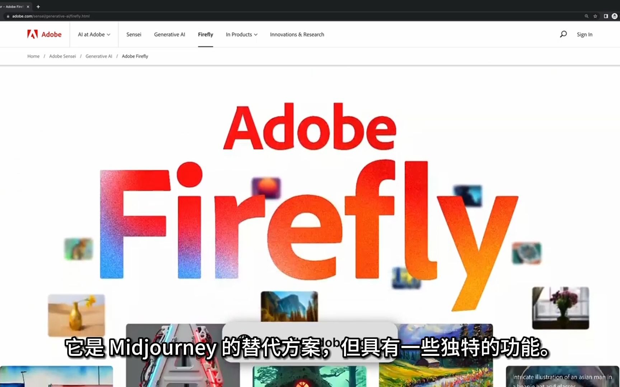Open search with the magnifier icon
Image resolution: width=620 pixels, height=387 pixels.
[x=563, y=34]
